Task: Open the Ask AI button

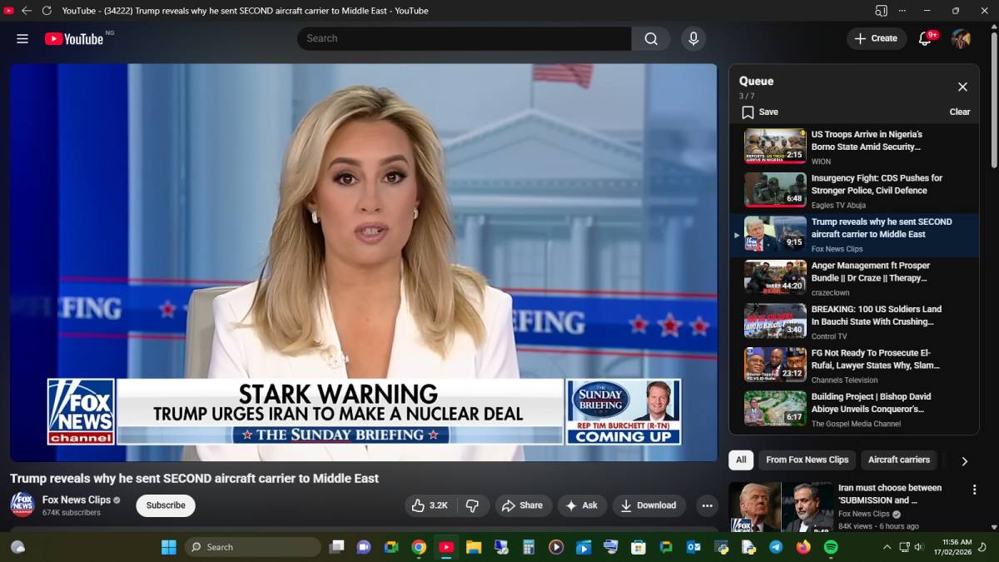Action: click(581, 505)
